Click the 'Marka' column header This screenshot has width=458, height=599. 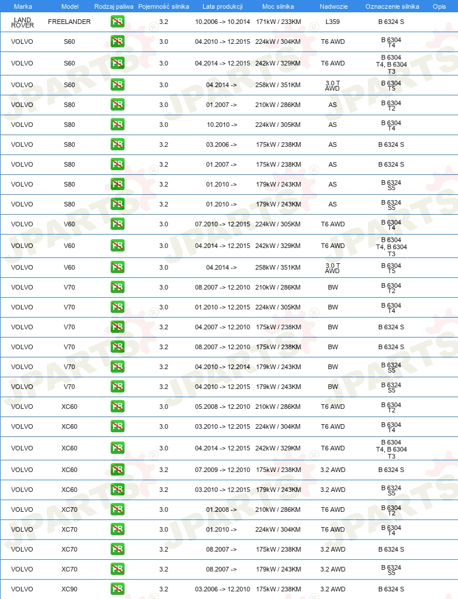tap(23, 6)
